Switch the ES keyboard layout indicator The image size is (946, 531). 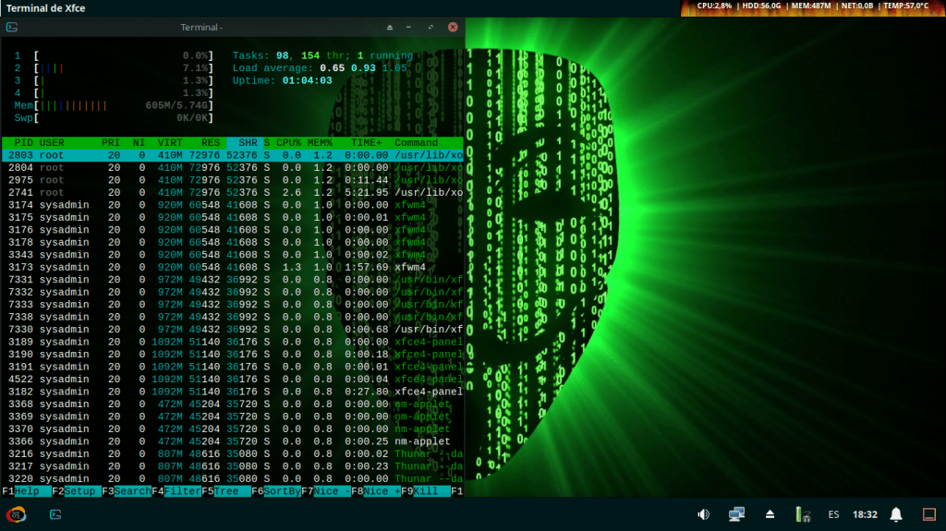(x=833, y=514)
